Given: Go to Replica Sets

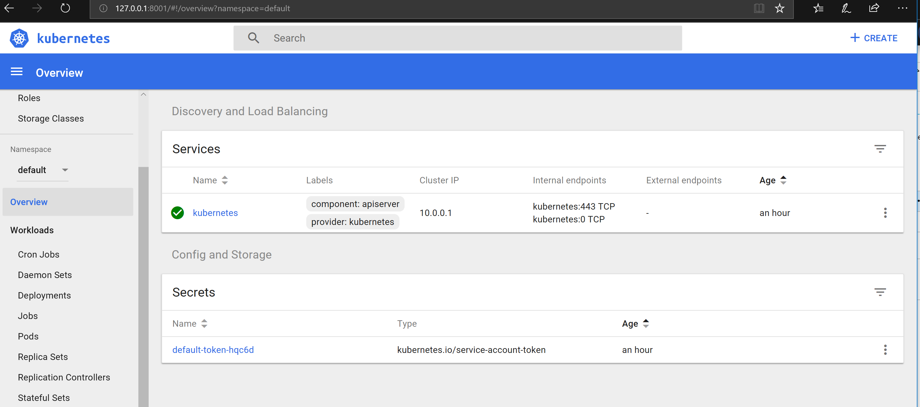Looking at the screenshot, I should [43, 357].
